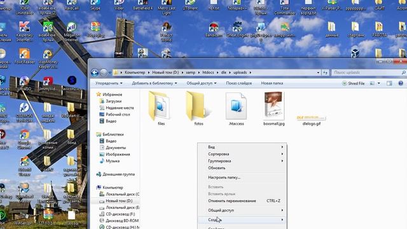Viewport: 407px width, 229px height.
Task: Open the Skype desktop shortcut
Action: point(95,5)
